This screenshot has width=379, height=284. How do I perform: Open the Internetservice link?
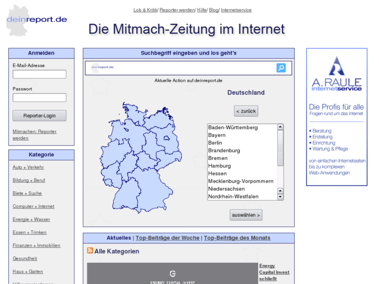coord(236,10)
